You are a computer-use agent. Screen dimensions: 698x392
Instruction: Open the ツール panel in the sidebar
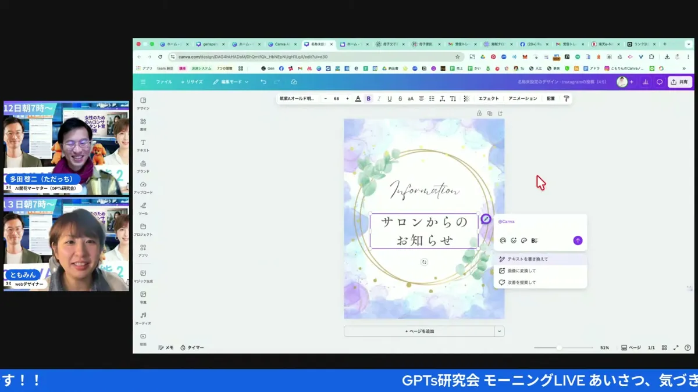pyautogui.click(x=143, y=208)
